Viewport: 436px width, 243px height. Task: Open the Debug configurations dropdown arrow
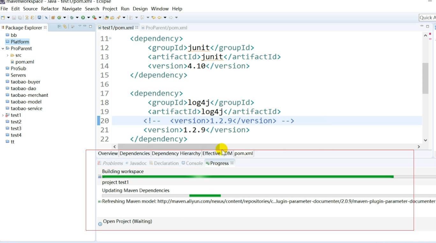coord(77,18)
